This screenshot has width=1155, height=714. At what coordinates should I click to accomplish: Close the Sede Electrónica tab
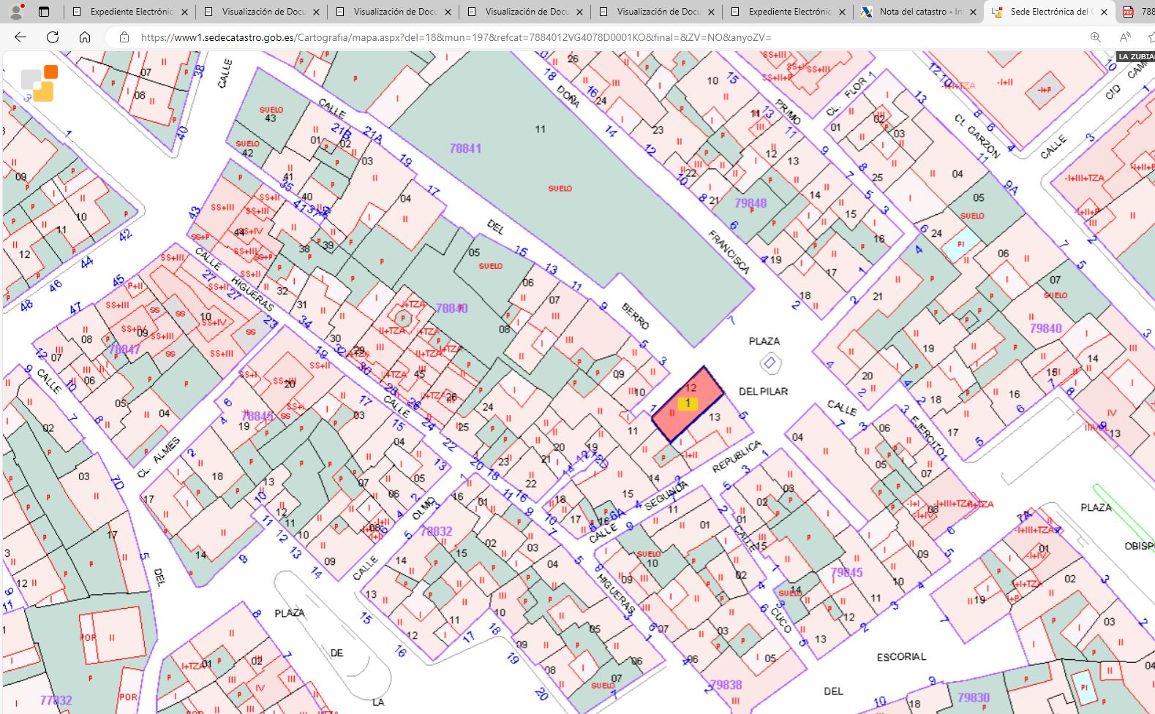pos(1104,12)
